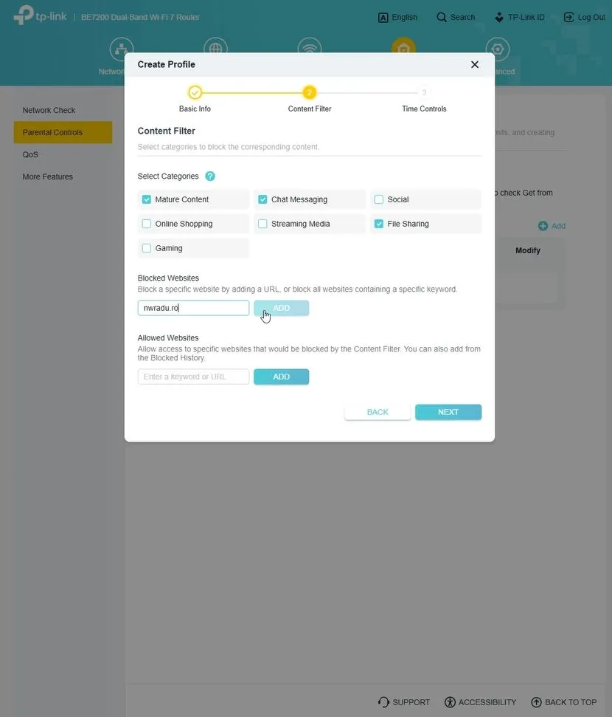This screenshot has width=612, height=717.
Task: Click the Allowed Websites keyword input field
Action: [193, 377]
